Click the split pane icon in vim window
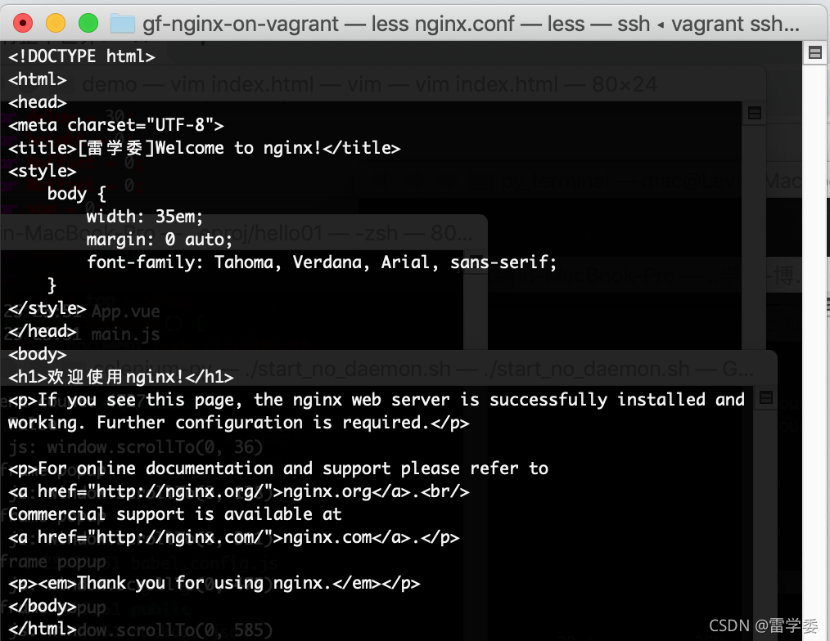The height and width of the screenshot is (641, 830). pos(755,113)
